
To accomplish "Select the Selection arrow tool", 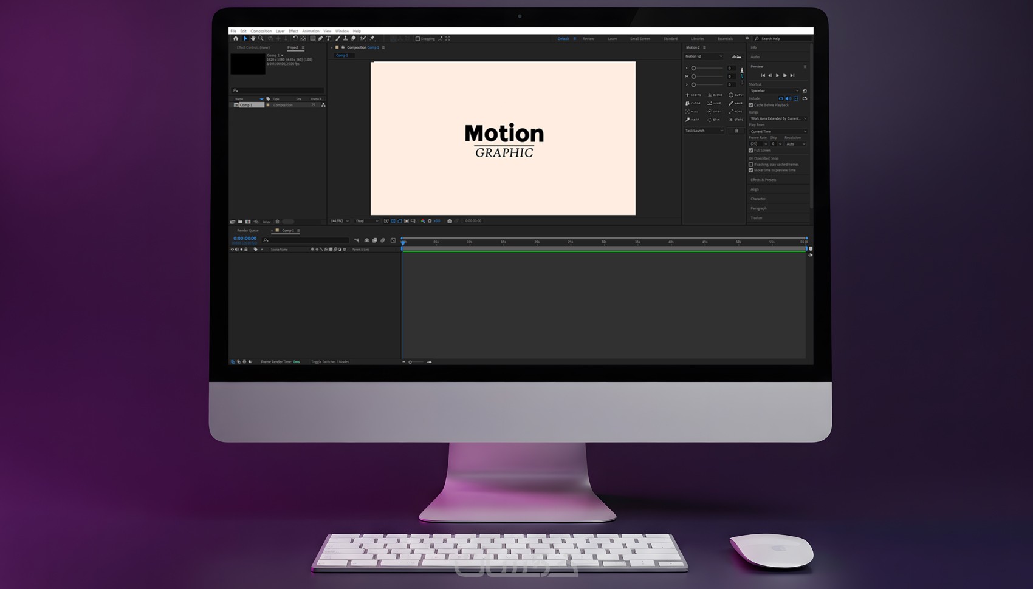I will click(245, 38).
